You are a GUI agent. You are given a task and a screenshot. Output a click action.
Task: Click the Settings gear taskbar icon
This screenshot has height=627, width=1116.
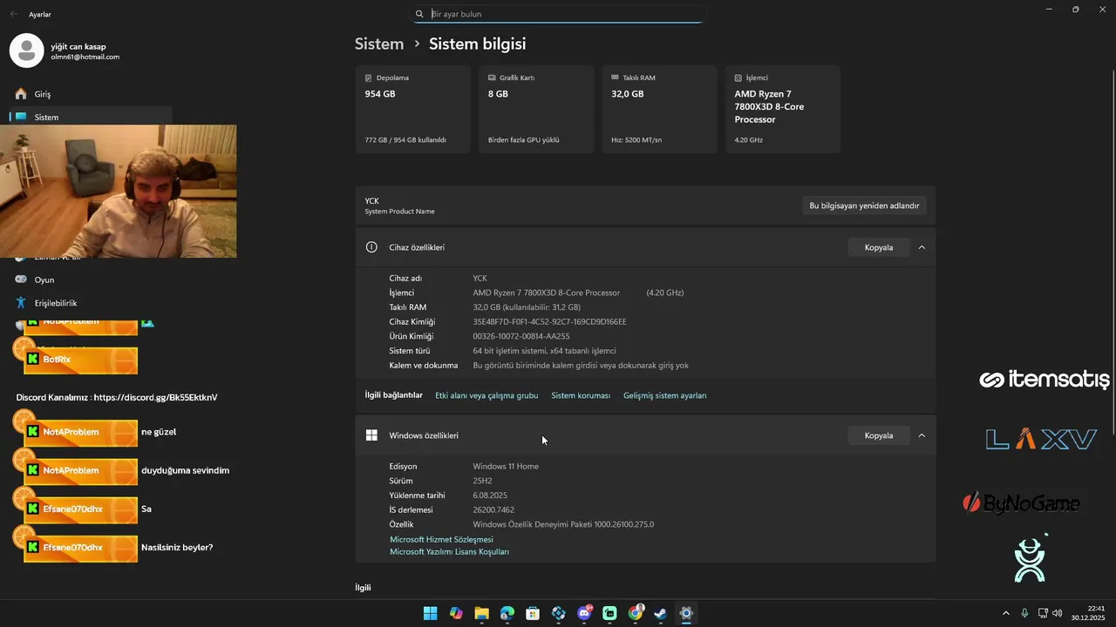coord(686,613)
